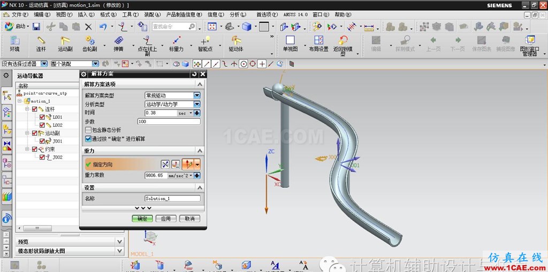Image resolution: width=548 pixels, height=272 pixels.
Task: Collapse the 重力 section
Action: 200,150
